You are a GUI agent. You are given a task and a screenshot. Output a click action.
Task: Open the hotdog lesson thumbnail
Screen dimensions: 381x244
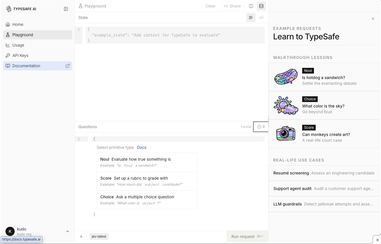click(286, 77)
